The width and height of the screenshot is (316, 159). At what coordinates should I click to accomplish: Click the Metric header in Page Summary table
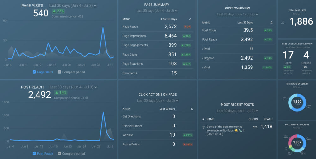126,19
